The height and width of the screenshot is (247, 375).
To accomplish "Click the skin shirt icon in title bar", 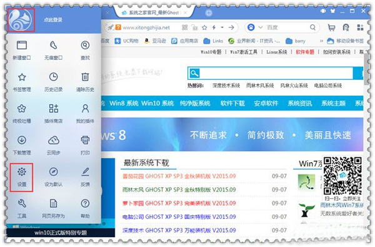I will click(332, 11).
